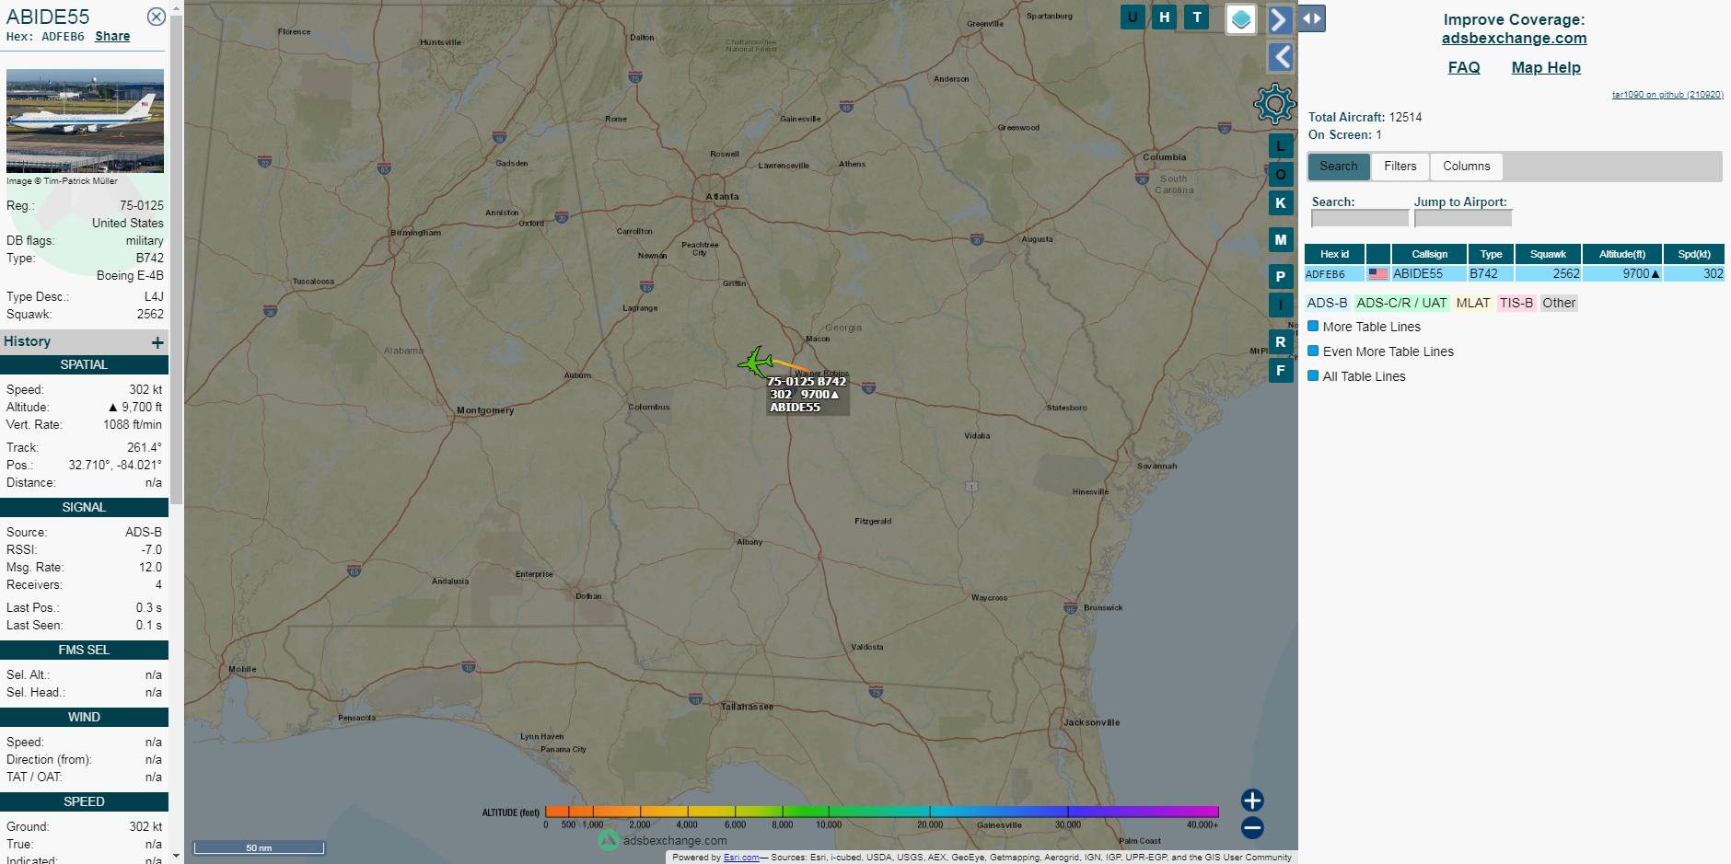Click the T map button
The image size is (1731, 864).
pyautogui.click(x=1197, y=17)
